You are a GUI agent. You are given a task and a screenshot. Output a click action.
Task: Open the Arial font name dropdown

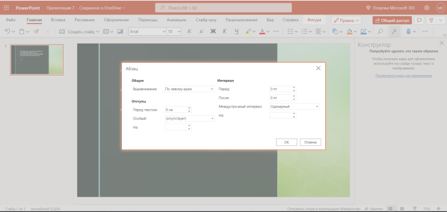click(x=148, y=32)
